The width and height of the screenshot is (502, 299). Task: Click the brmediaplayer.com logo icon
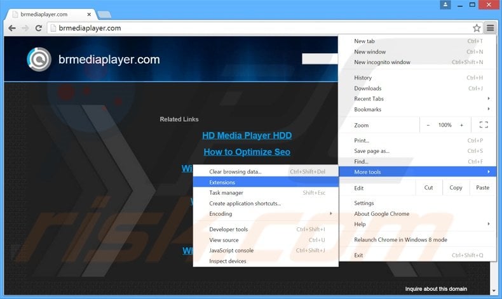[39, 59]
